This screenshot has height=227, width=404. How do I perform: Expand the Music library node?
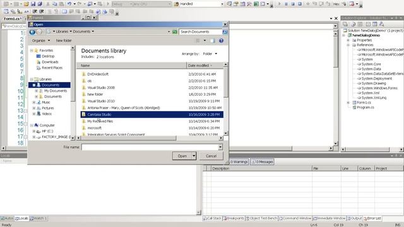click(x=34, y=102)
